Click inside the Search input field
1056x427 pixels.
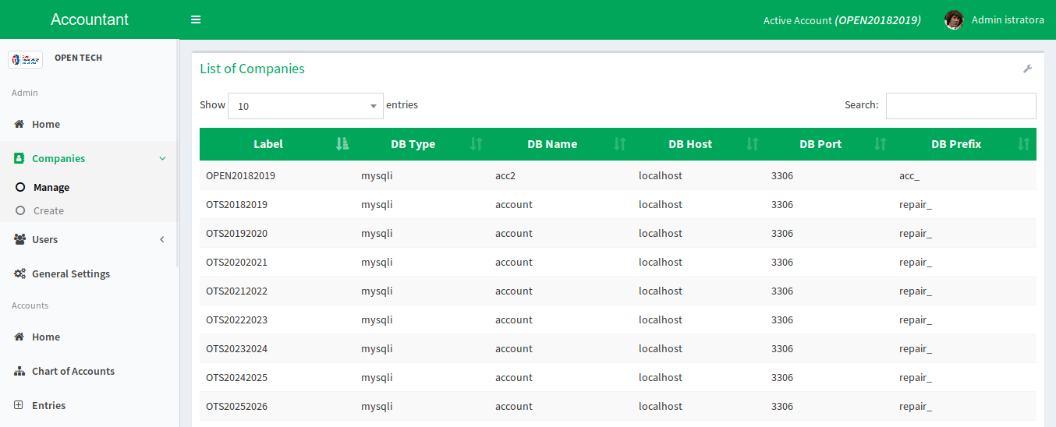(961, 106)
